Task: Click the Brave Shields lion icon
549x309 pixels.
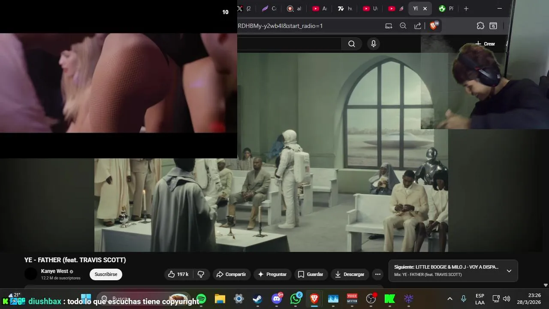Action: (433, 26)
